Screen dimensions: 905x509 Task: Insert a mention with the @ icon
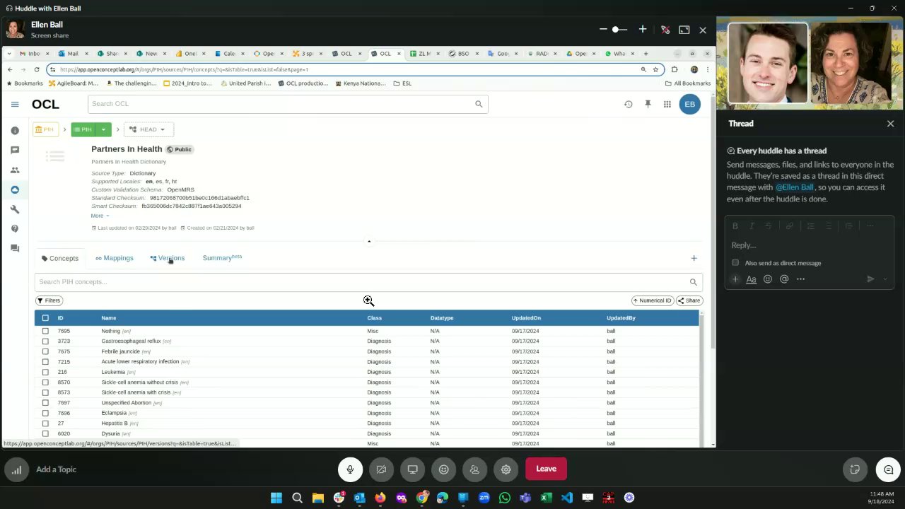[784, 279]
